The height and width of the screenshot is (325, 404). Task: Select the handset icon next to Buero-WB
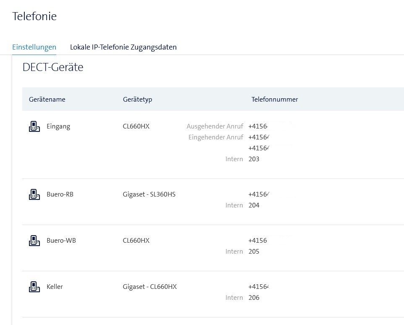(x=34, y=241)
